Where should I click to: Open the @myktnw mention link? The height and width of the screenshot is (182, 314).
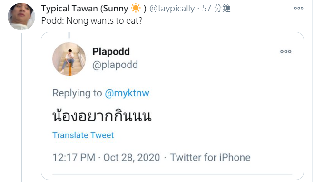[127, 93]
